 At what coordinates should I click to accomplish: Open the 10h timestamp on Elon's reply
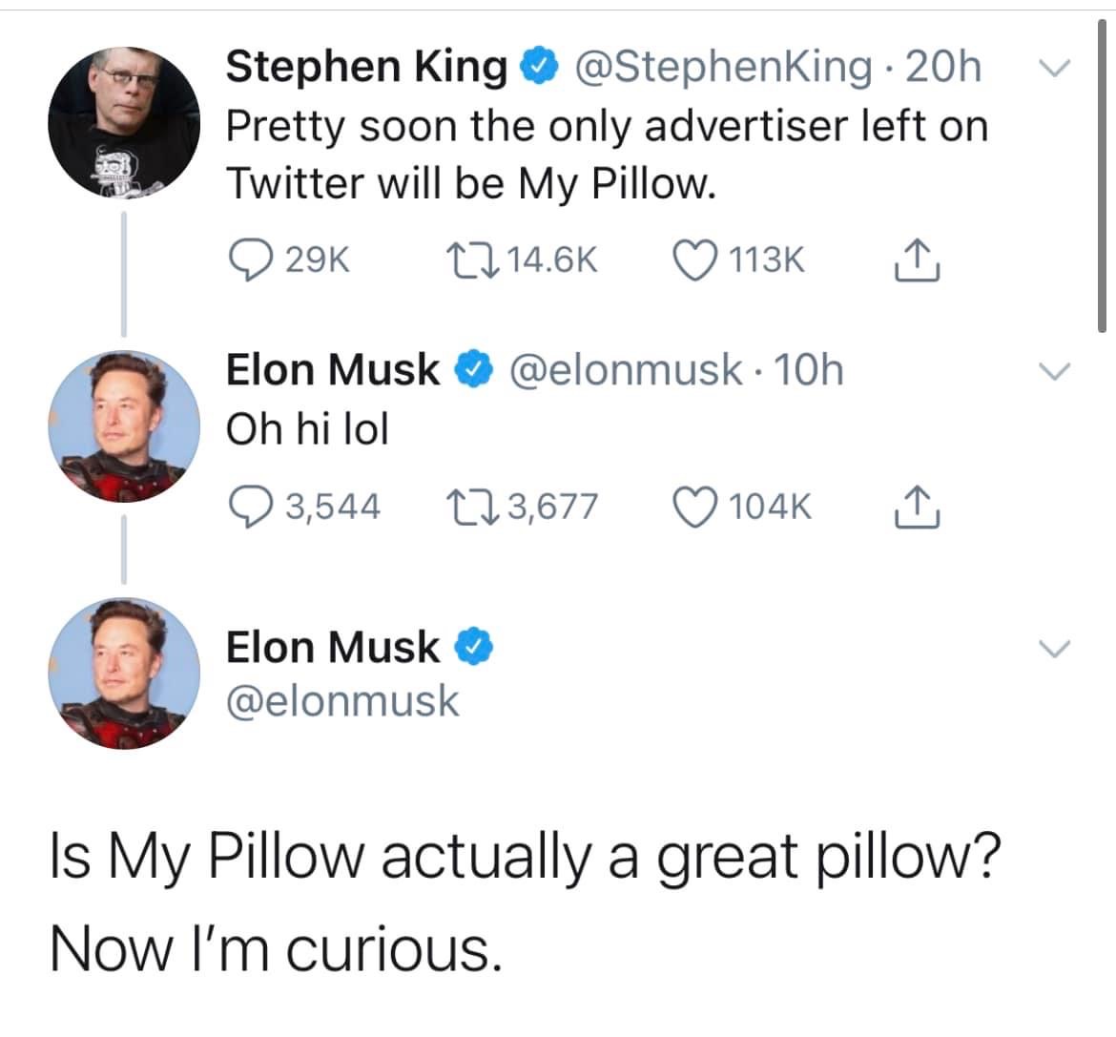click(x=809, y=370)
